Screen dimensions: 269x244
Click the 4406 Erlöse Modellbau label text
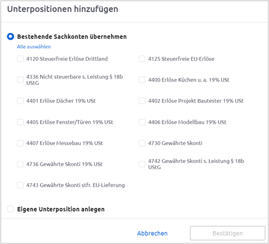pyautogui.click(x=187, y=122)
